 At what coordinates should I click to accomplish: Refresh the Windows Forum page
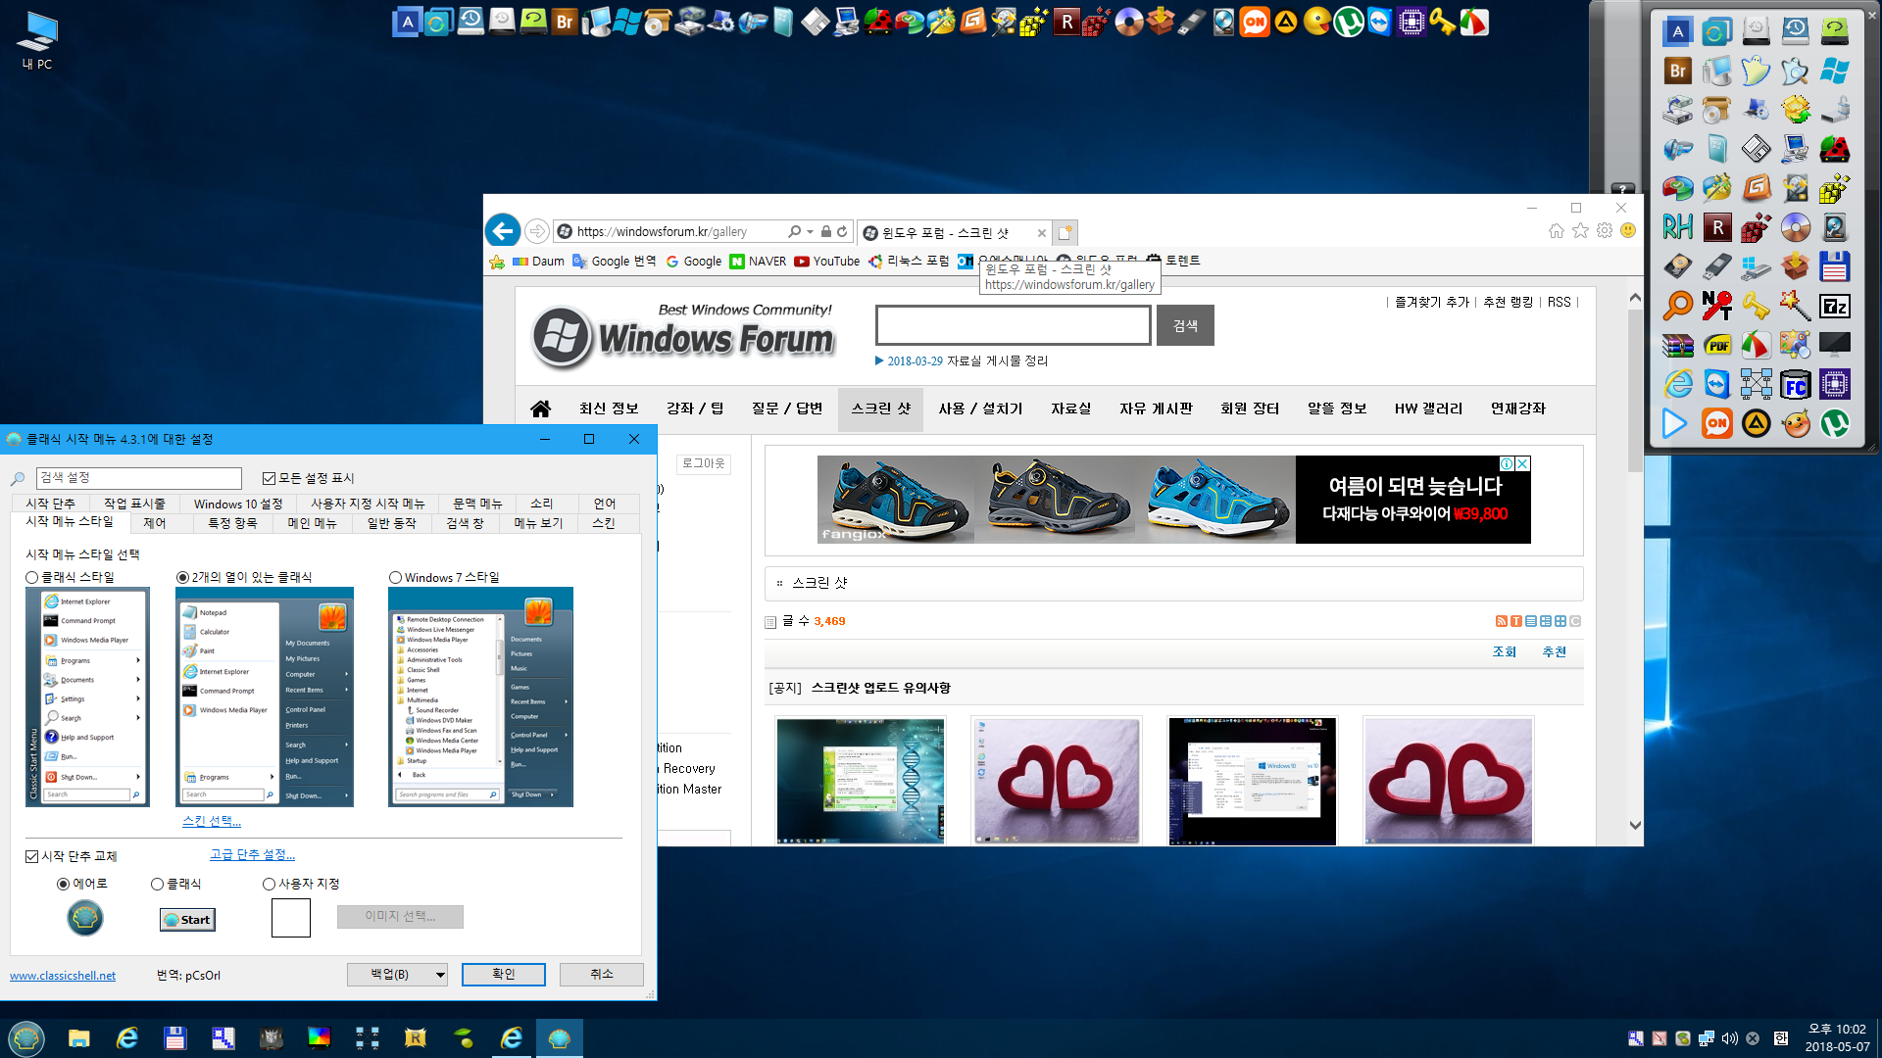click(x=842, y=232)
